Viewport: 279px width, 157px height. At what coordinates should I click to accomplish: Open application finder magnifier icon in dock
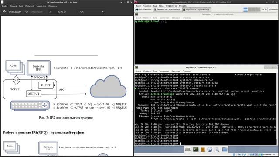tap(217, 149)
